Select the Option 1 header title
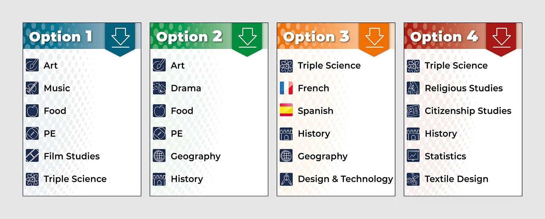Image resolution: width=545 pixels, height=219 pixels. [x=61, y=37]
